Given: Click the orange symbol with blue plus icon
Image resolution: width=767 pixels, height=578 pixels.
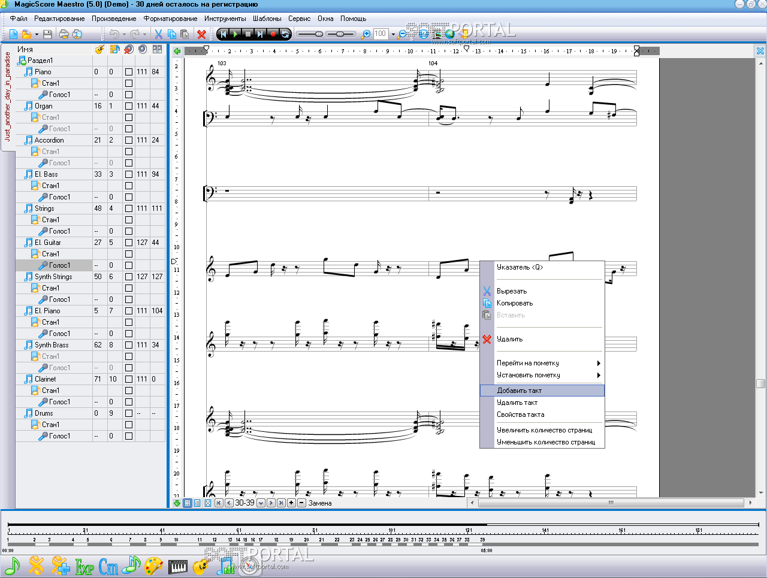Looking at the screenshot, I should 60,565.
